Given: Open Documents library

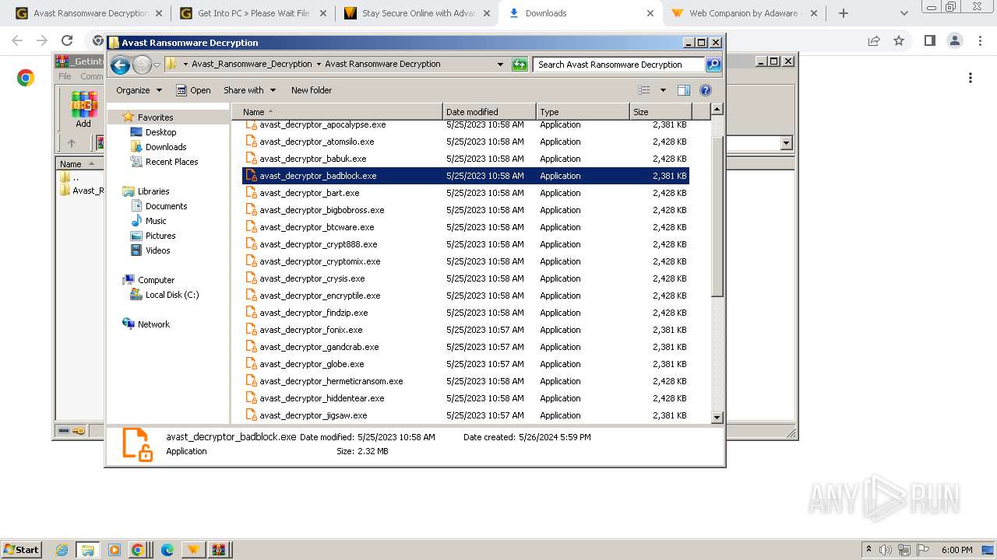Looking at the screenshot, I should pos(166,206).
